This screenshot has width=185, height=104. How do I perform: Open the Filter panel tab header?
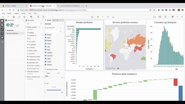[x=48, y=20]
